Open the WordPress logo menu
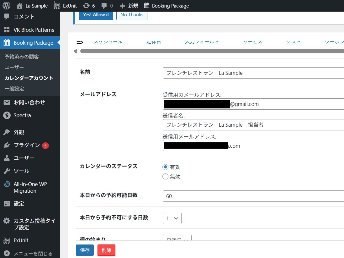Viewport: 344px width, 258px height. pos(6,6)
